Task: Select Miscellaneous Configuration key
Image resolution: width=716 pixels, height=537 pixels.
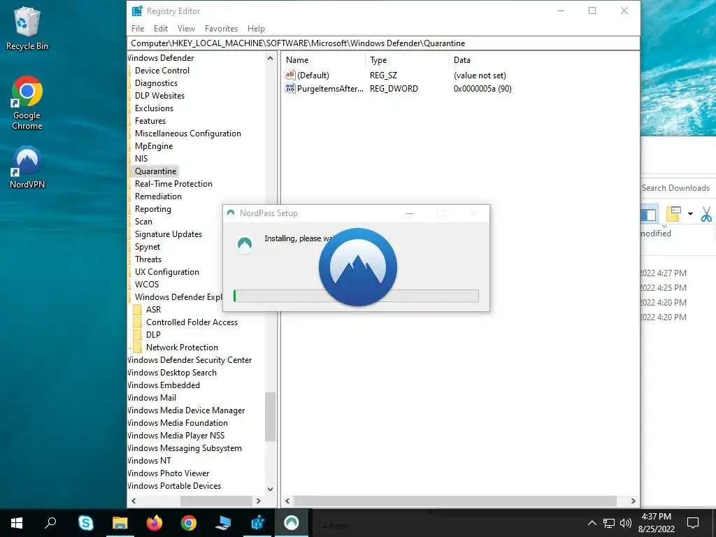Action: [x=187, y=134]
